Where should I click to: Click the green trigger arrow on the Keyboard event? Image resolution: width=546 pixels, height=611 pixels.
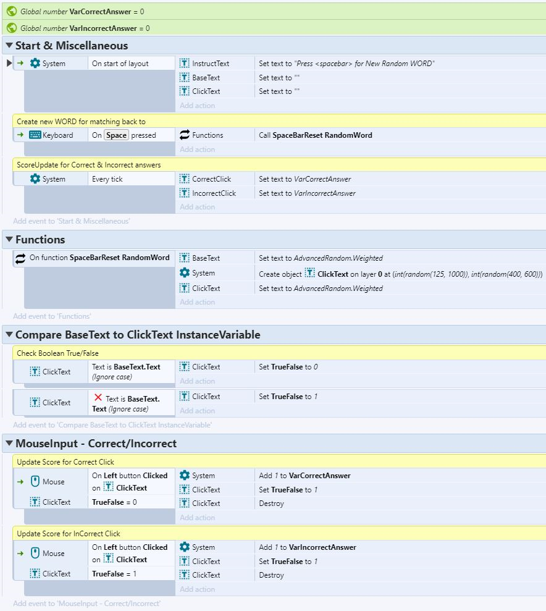(20, 135)
